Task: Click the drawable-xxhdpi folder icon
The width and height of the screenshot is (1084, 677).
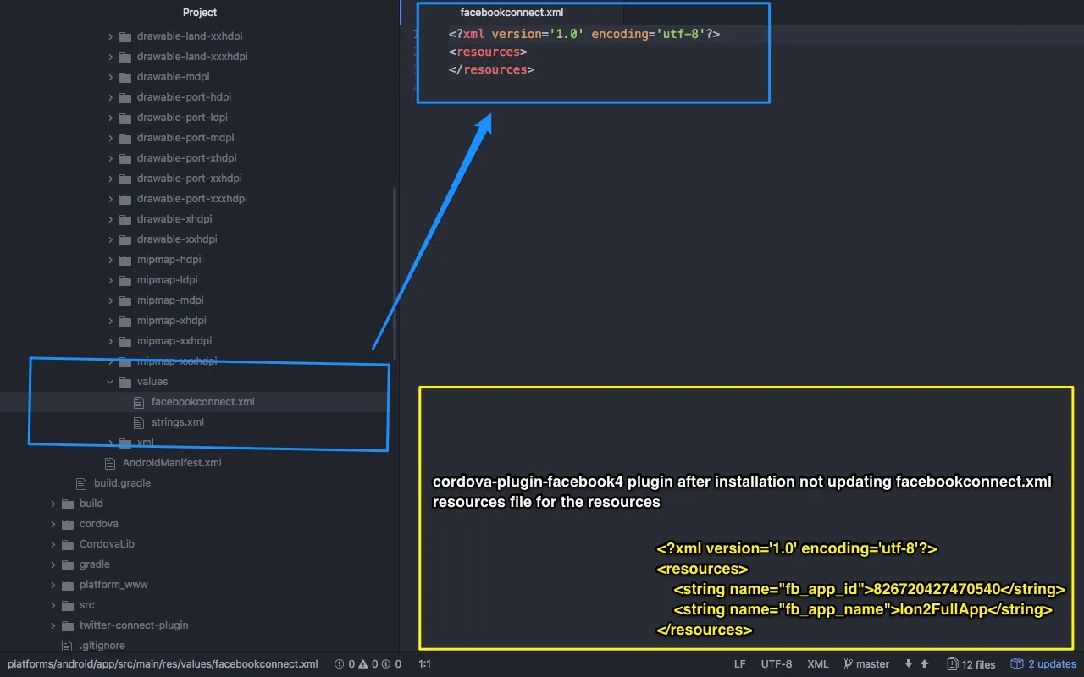Action: [x=125, y=239]
